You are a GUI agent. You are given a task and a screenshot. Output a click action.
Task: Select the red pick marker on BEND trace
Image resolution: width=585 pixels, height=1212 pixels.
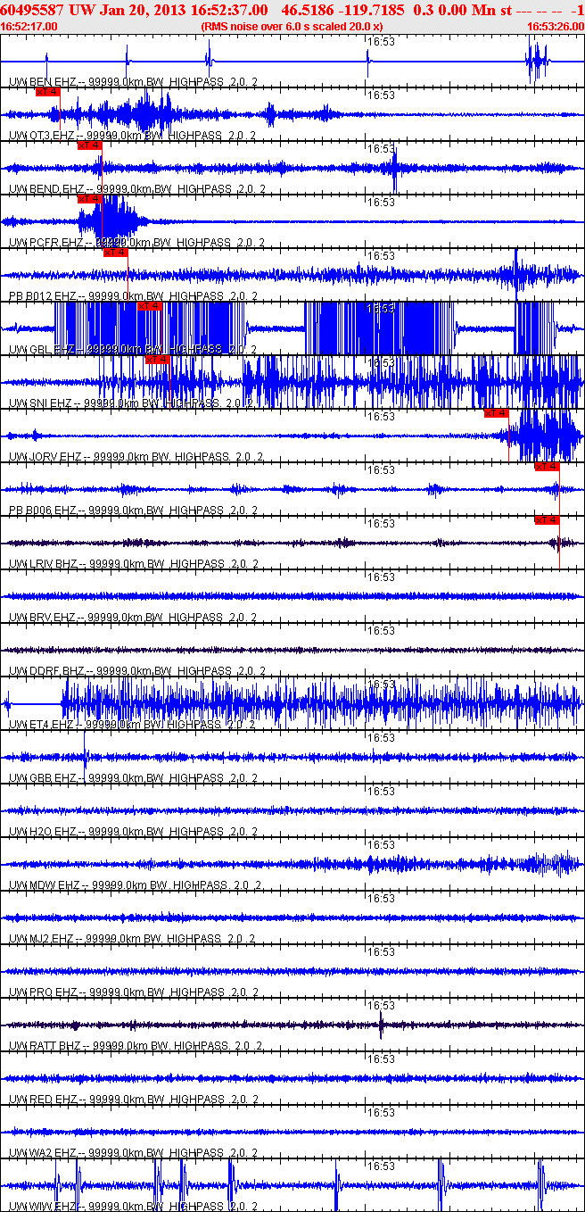tap(90, 145)
